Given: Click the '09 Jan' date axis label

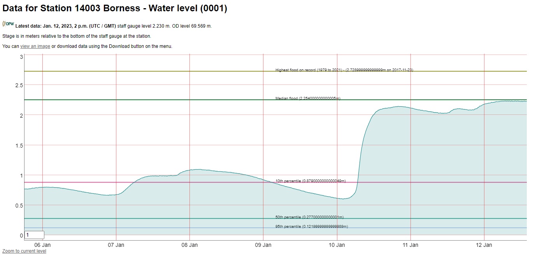Looking at the screenshot, I should (x=263, y=245).
